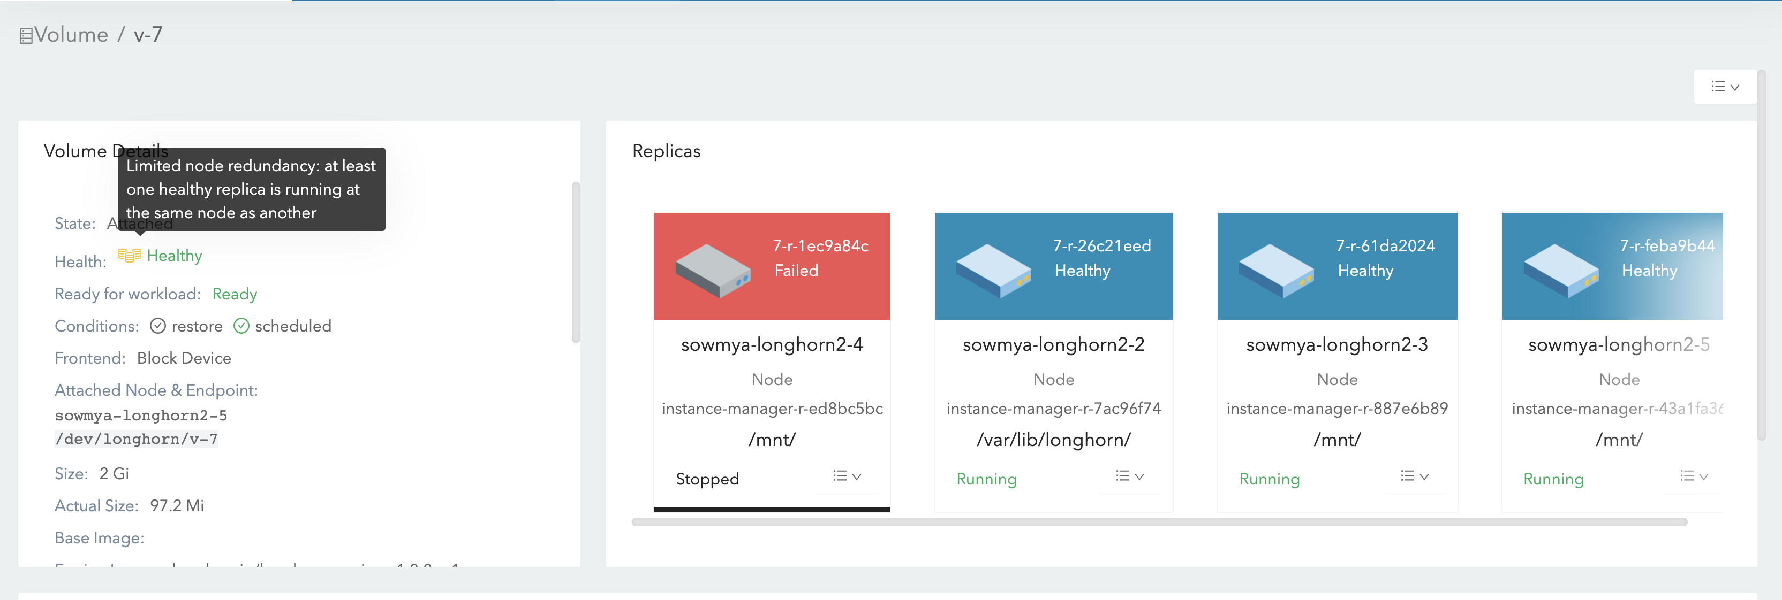The image size is (1782, 600).
Task: Go to Volume breadcrumb link
Action: pyautogui.click(x=71, y=35)
